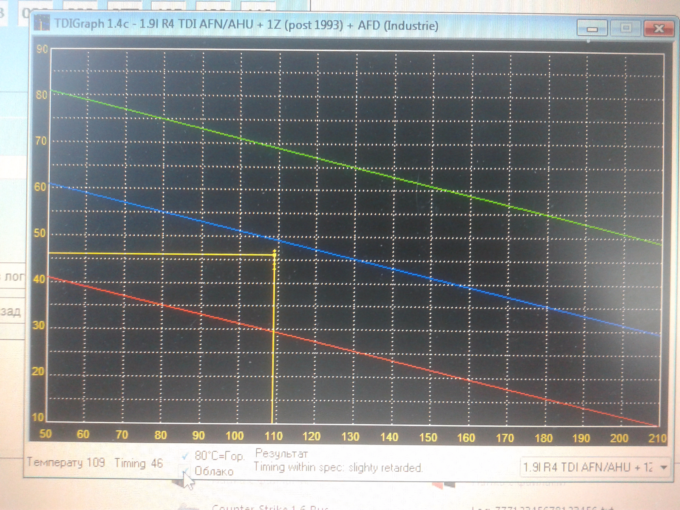Click the 'Timing within spec' result text

pyautogui.click(x=338, y=467)
